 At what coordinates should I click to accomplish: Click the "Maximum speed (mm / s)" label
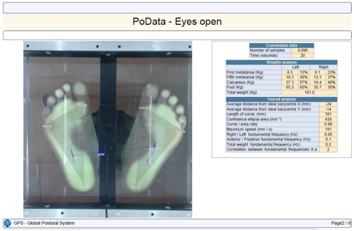(x=249, y=129)
